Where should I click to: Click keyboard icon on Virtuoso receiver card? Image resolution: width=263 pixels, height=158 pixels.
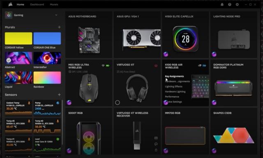pos(156,138)
